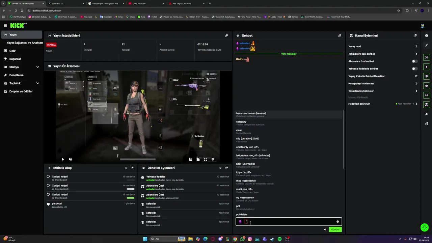Pop out the Yayın İstatistikleri panel
The height and width of the screenshot is (243, 432).
[x=226, y=35]
